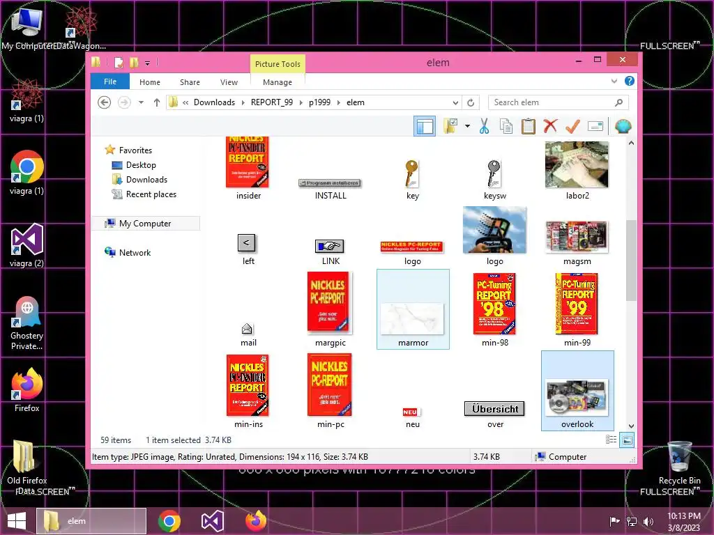Click the shell globe icon in toolbar

coord(623,126)
